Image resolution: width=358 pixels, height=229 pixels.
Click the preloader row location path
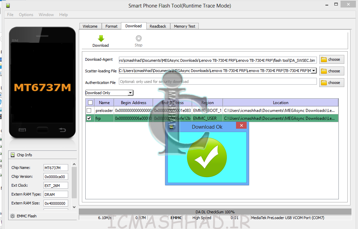point(281,111)
